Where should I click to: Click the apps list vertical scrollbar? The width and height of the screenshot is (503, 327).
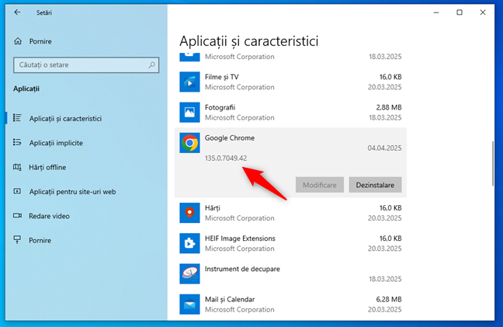[493, 163]
